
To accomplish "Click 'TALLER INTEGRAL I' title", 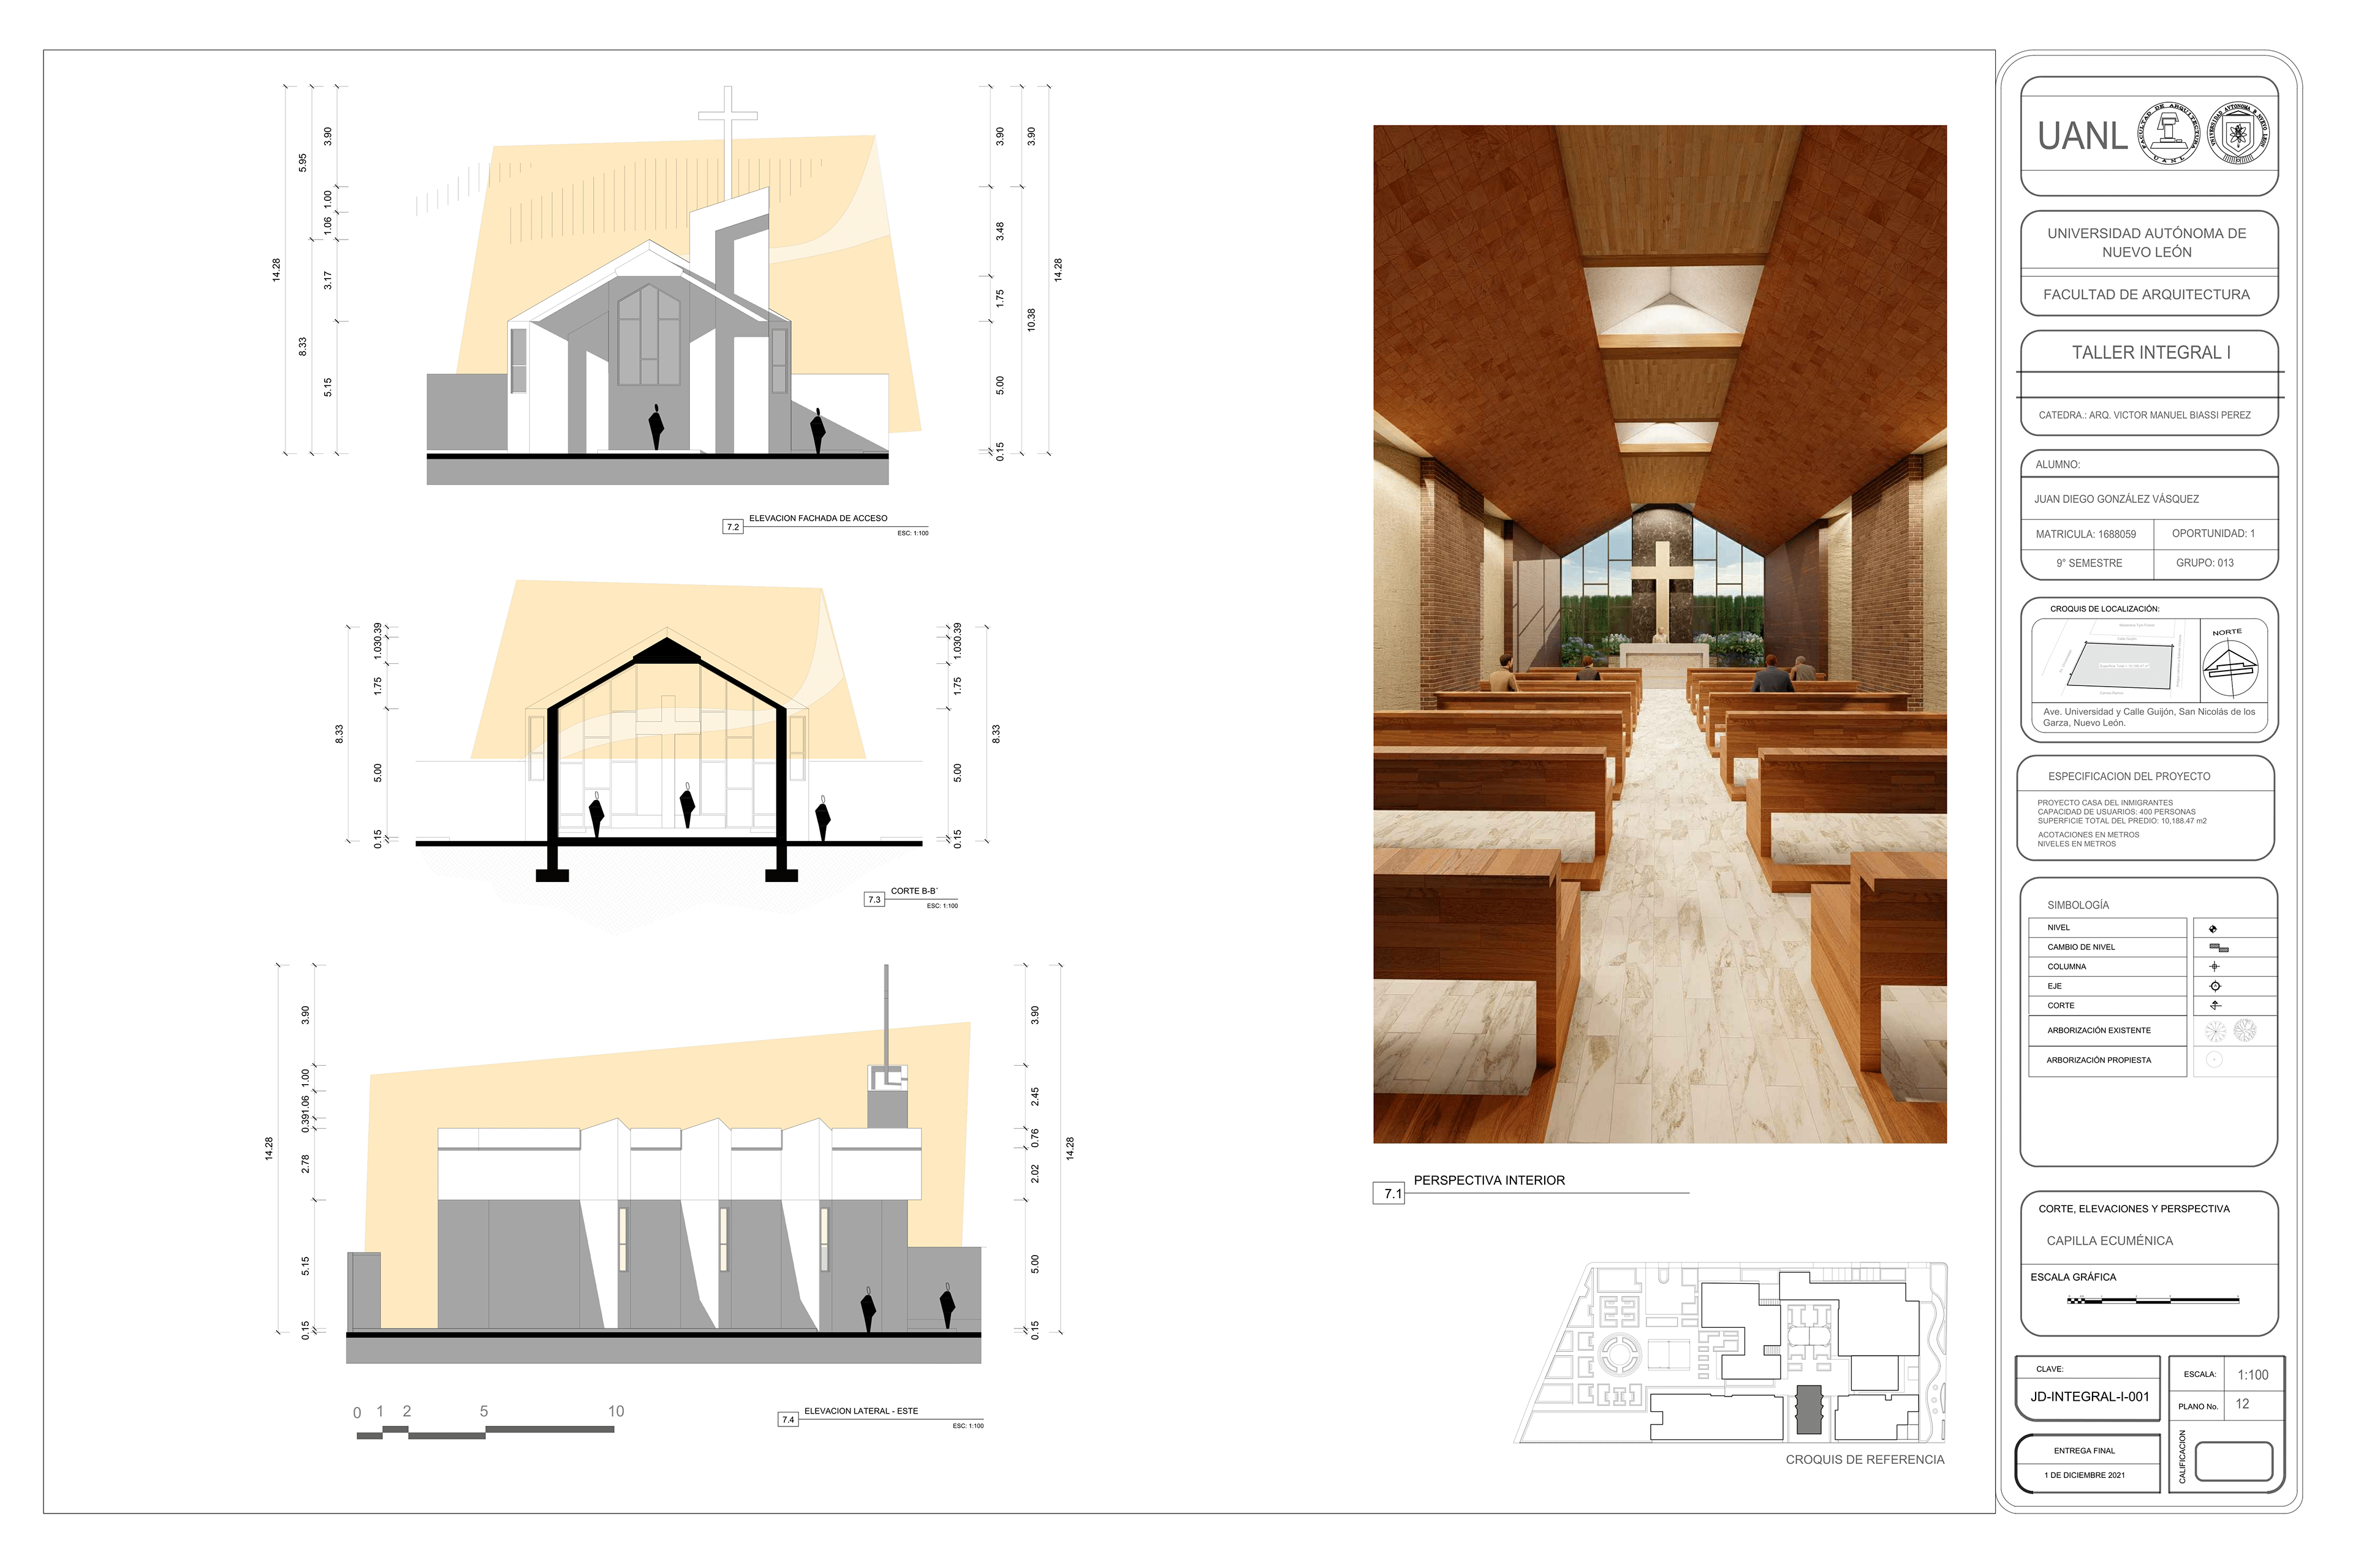I will click(2151, 353).
